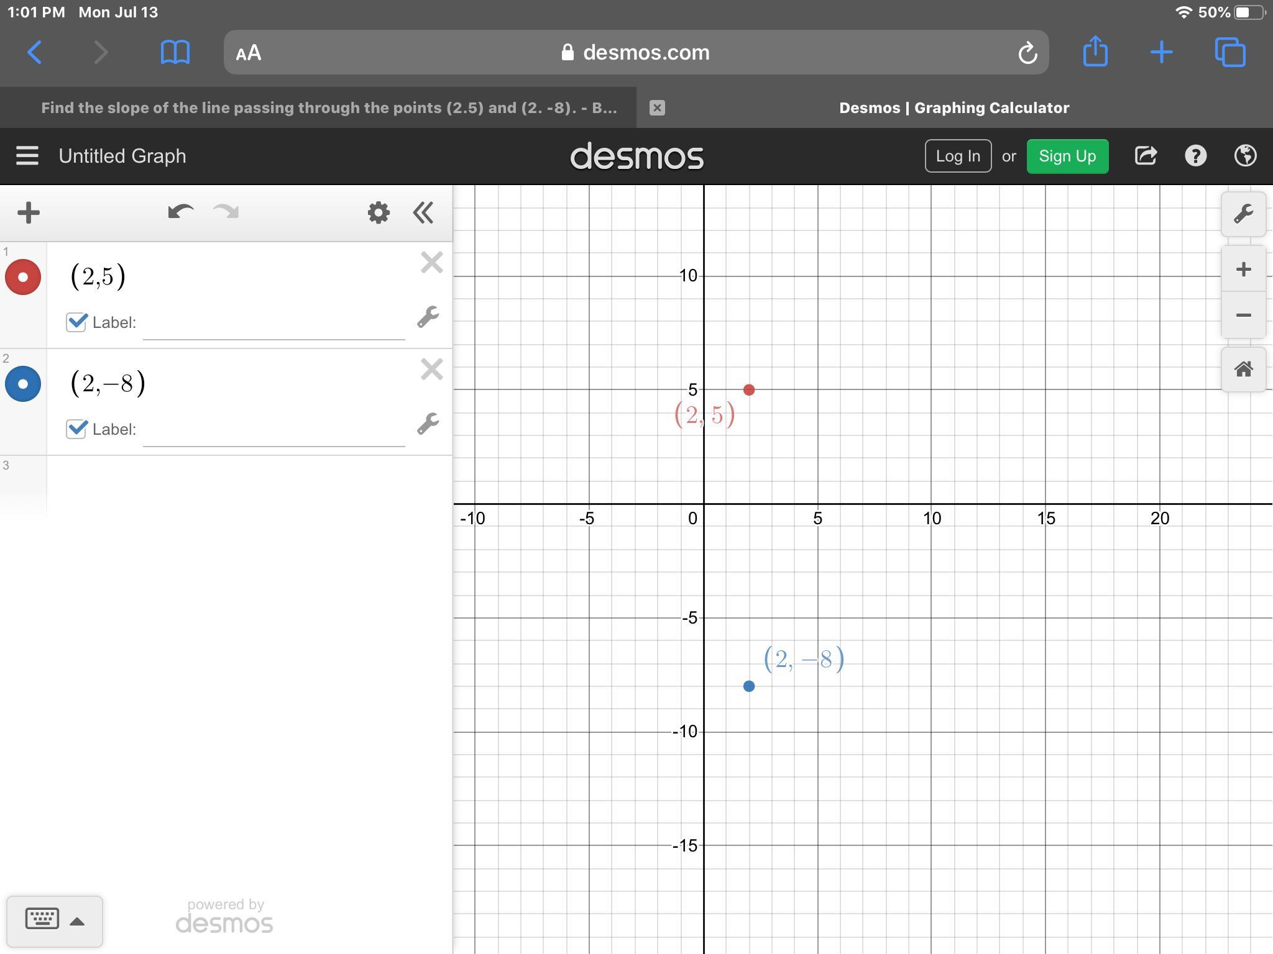This screenshot has height=954, width=1273.
Task: Zoom out on the graph
Action: coord(1243,316)
